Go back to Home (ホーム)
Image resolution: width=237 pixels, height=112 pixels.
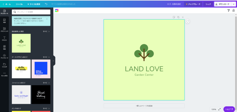click(7, 4)
